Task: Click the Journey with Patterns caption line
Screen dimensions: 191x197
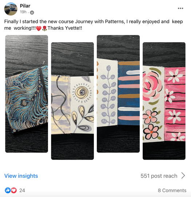Action: pos(93,21)
